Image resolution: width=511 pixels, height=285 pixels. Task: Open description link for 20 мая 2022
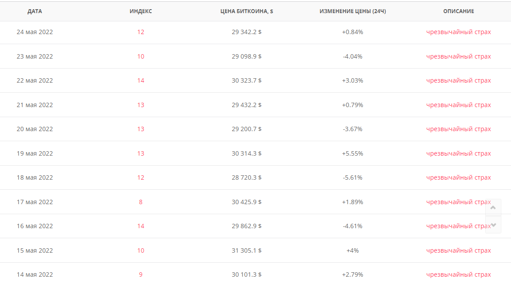[458, 129]
